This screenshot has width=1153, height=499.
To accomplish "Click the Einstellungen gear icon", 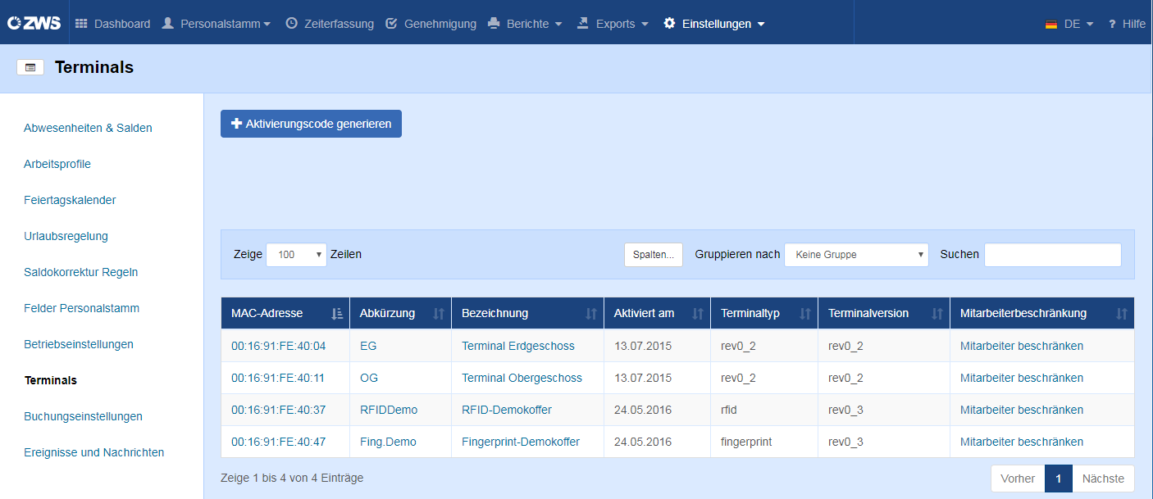I will pos(669,24).
